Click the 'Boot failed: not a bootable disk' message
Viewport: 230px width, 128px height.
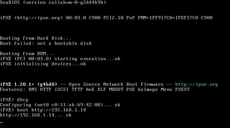point(46,43)
